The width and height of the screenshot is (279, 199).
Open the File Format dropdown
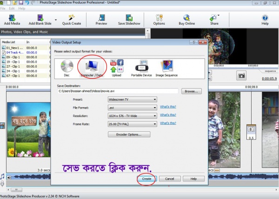pyautogui.click(x=132, y=108)
